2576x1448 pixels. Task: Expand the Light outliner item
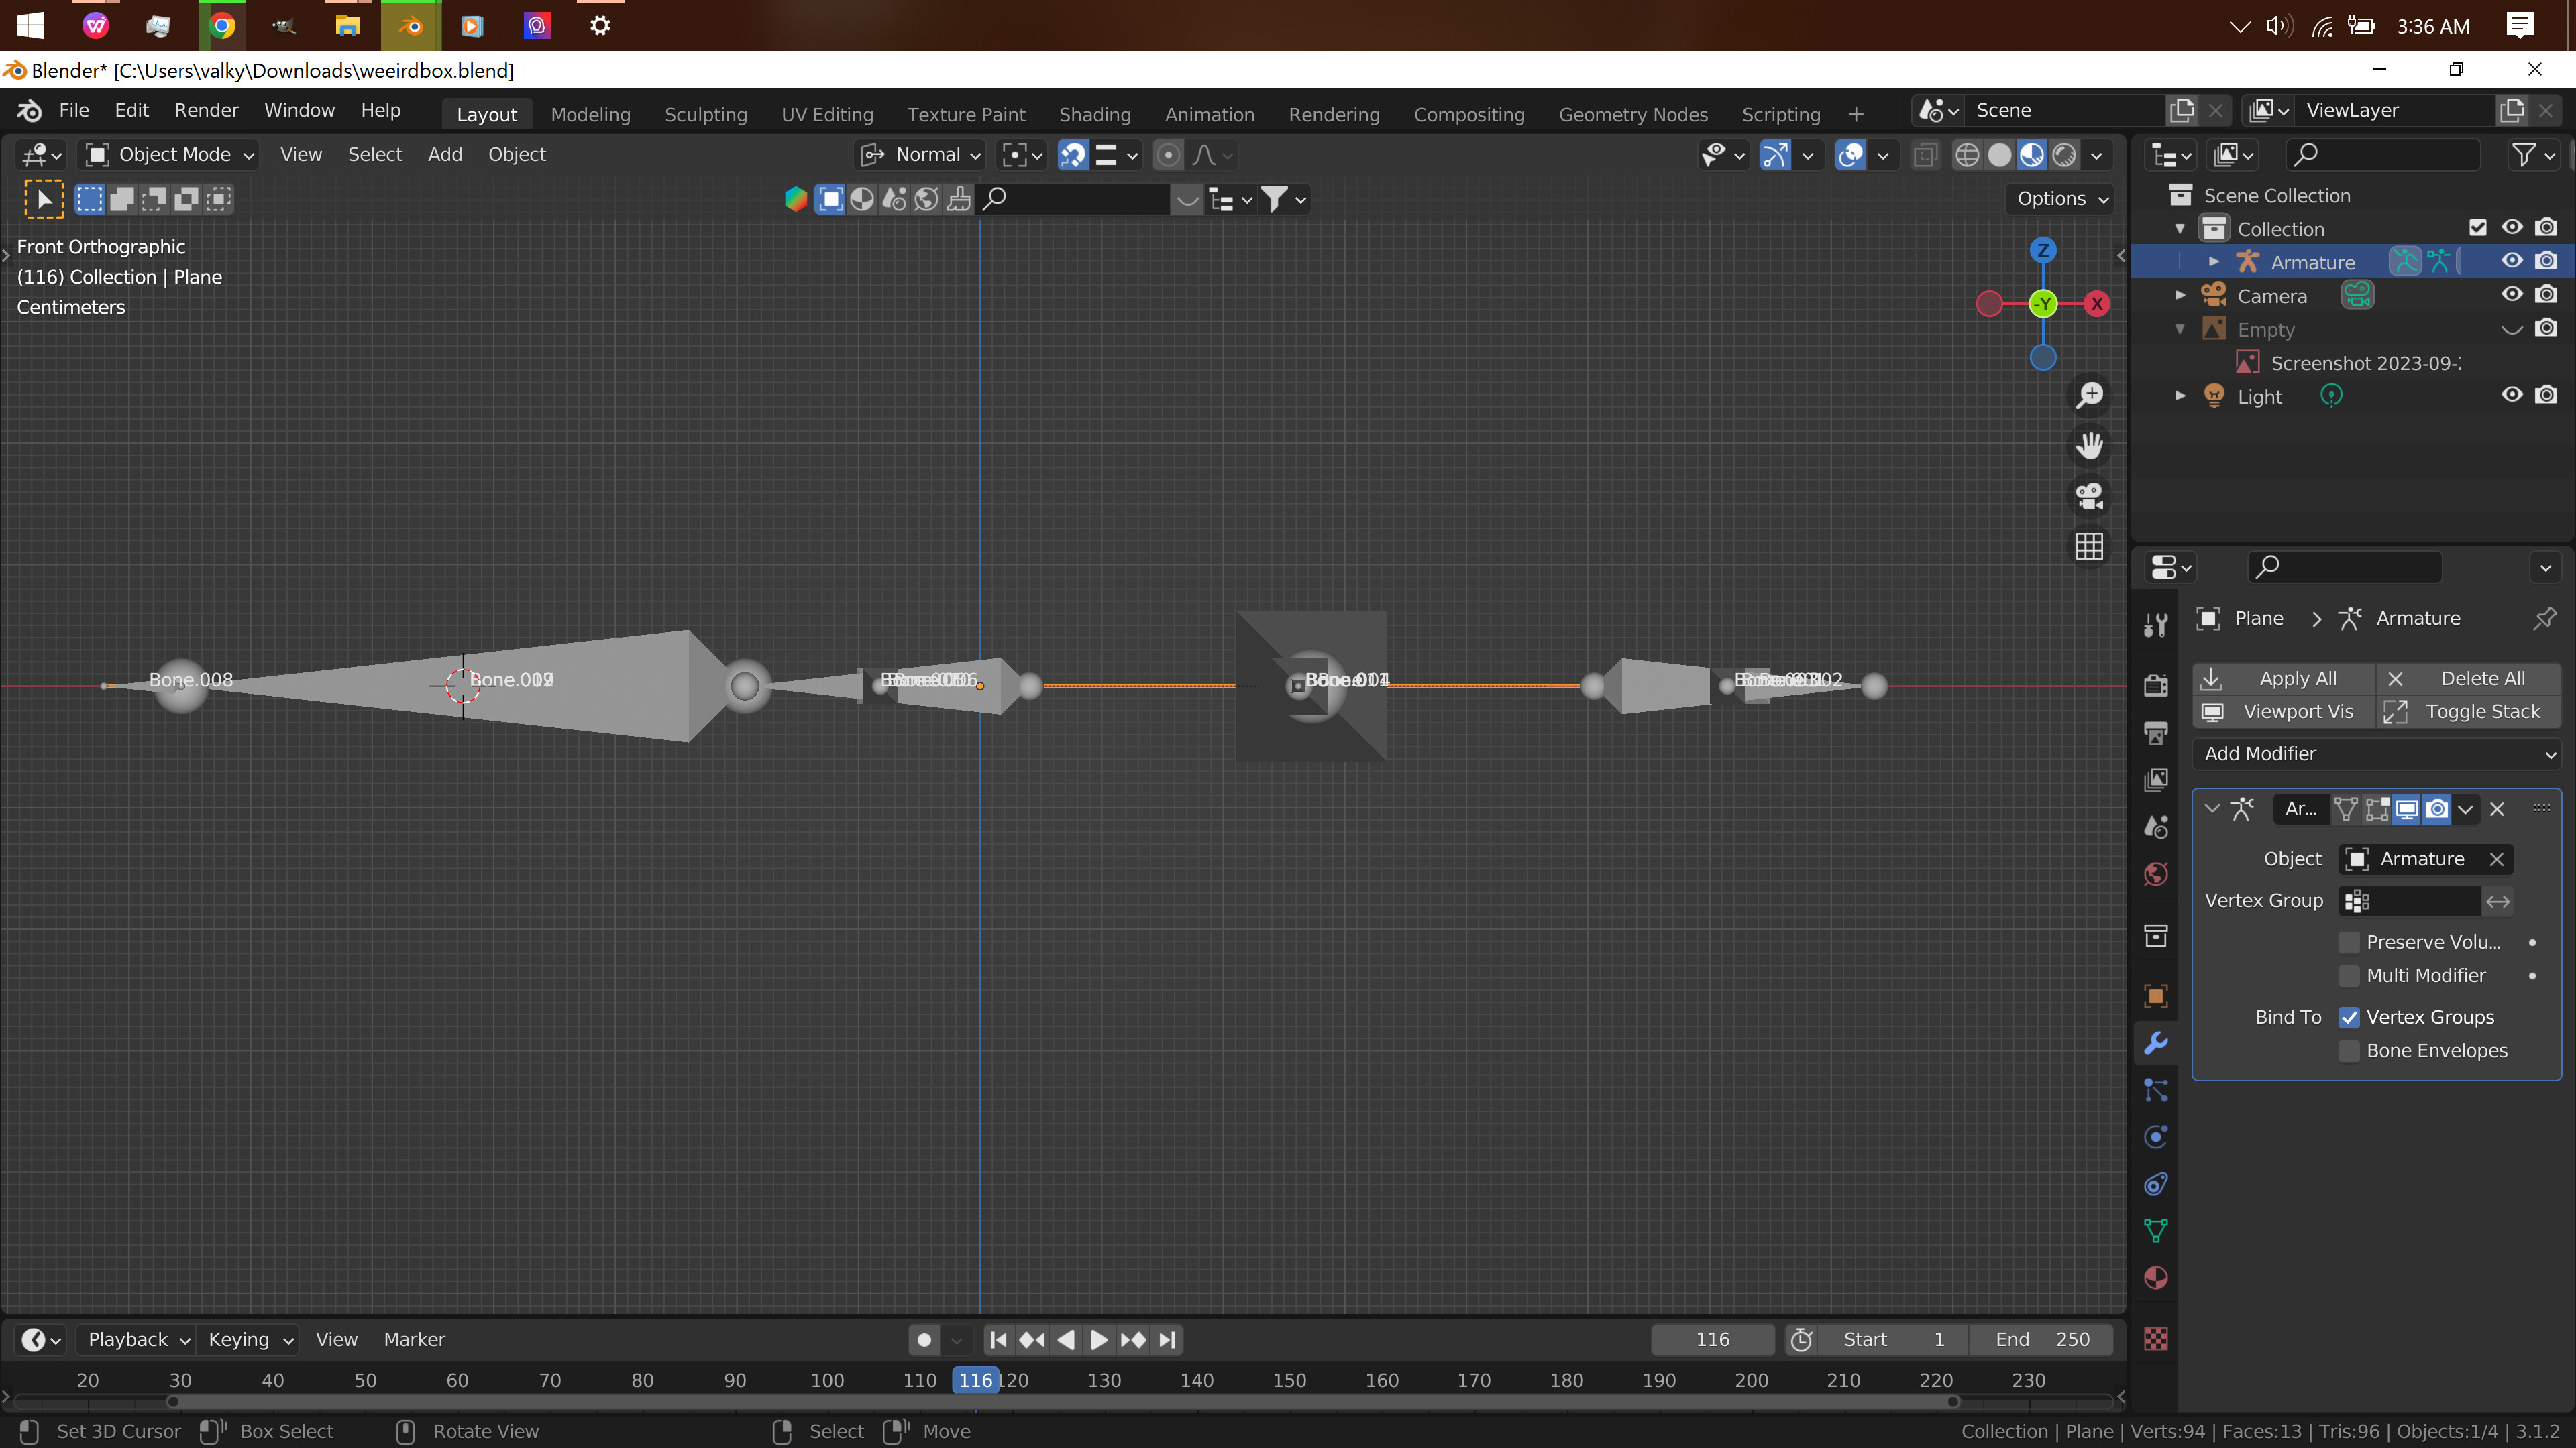[2180, 396]
